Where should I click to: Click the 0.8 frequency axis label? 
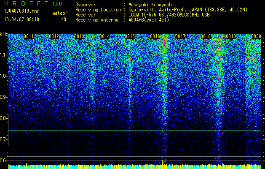[3, 118]
